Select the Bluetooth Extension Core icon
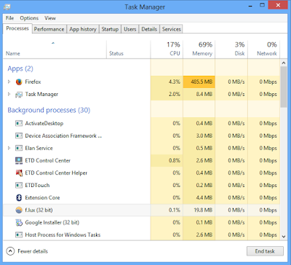Screen dimensions: 291x265 tap(19, 197)
